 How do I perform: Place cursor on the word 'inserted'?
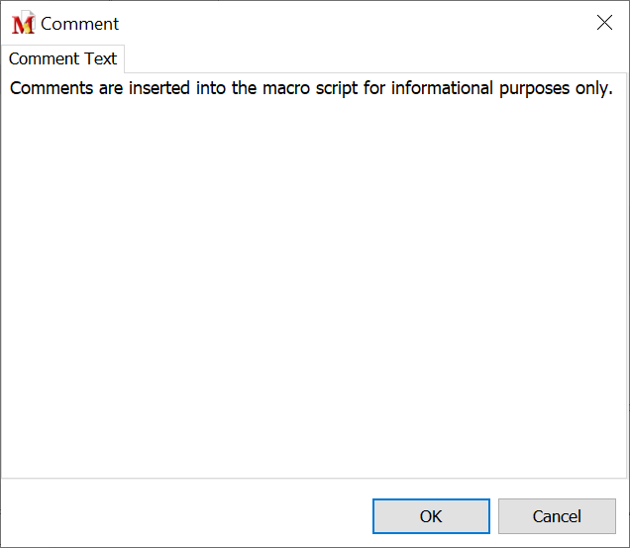tap(161, 88)
